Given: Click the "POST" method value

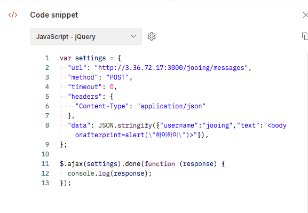Looking at the screenshot, I should pyautogui.click(x=117, y=77).
